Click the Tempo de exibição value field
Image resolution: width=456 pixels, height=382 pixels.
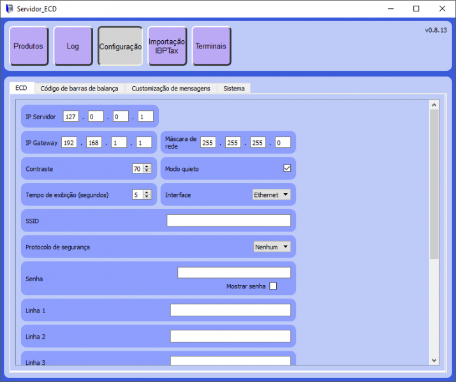tap(138, 195)
